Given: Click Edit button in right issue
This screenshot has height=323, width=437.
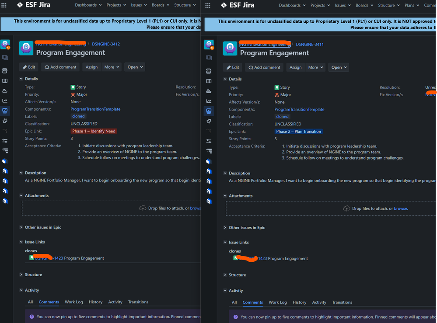Looking at the screenshot, I should (x=233, y=67).
